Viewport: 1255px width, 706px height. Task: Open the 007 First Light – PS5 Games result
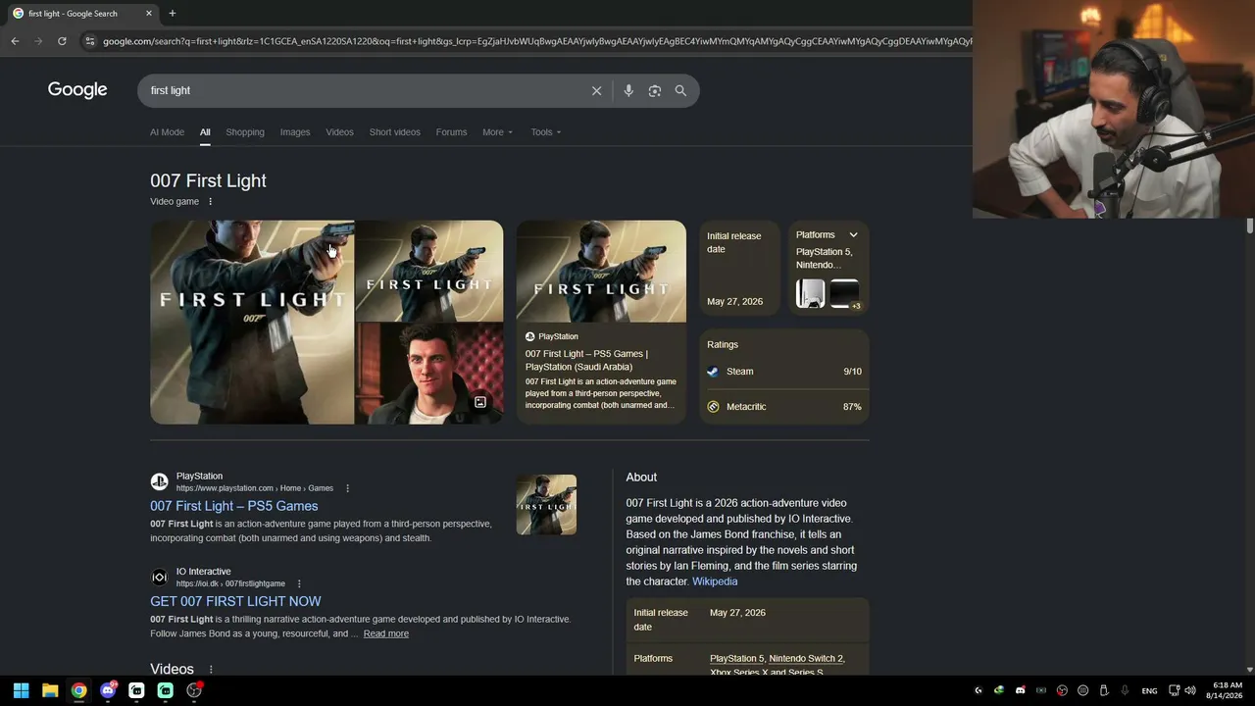point(234,506)
